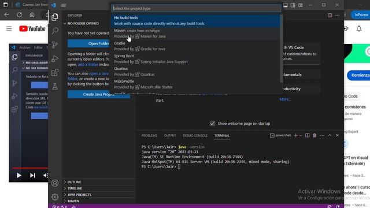Screen dimensions: 370x208
Task: Click the InPrivate browser button
Action: [x=361, y=14]
